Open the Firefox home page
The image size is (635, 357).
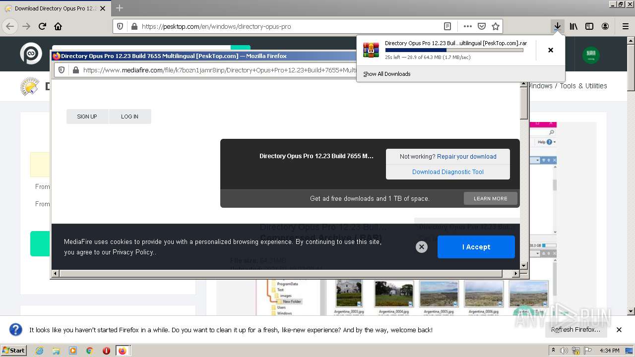[x=58, y=26]
